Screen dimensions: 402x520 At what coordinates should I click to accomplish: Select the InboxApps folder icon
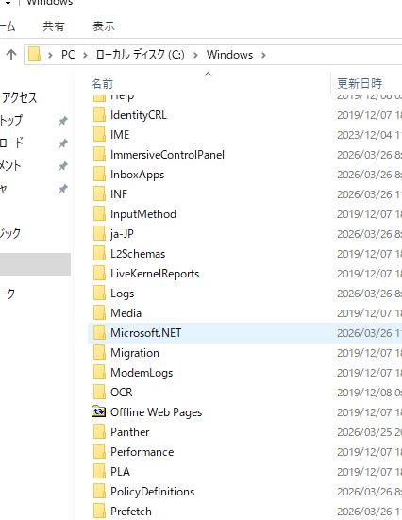tap(99, 175)
